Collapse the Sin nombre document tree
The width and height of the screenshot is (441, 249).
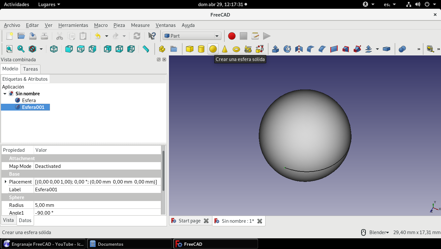click(x=5, y=94)
